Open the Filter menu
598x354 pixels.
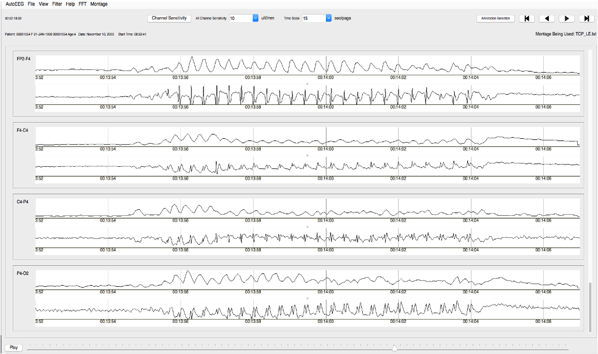click(57, 4)
